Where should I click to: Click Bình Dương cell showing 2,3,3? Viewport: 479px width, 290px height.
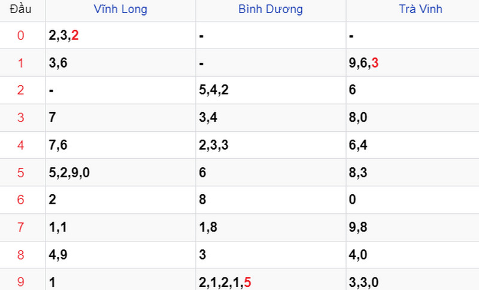[213, 145]
